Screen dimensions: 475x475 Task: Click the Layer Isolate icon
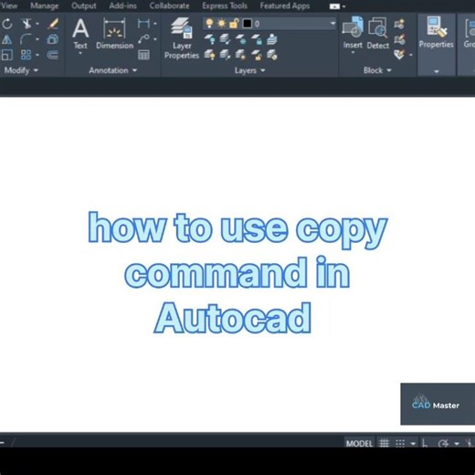coord(226,39)
